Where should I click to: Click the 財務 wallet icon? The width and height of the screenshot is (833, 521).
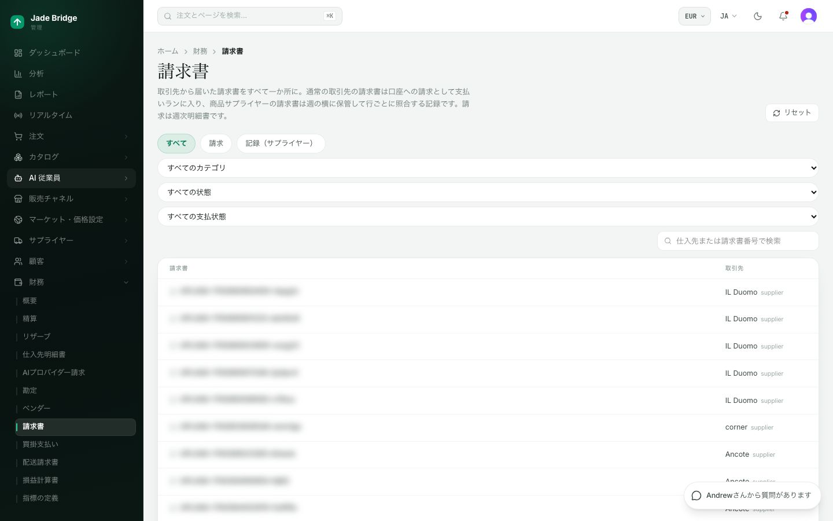[x=18, y=282]
